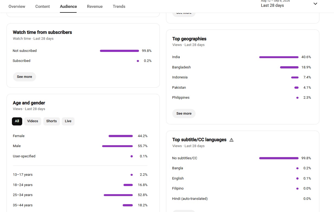Open the Trends tab
The width and height of the screenshot is (334, 212).
(x=119, y=6)
